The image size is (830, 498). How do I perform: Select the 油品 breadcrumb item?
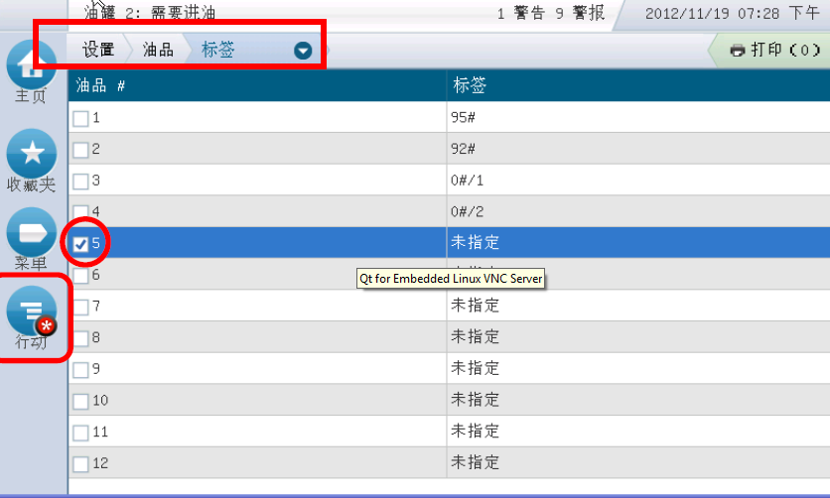[x=158, y=50]
